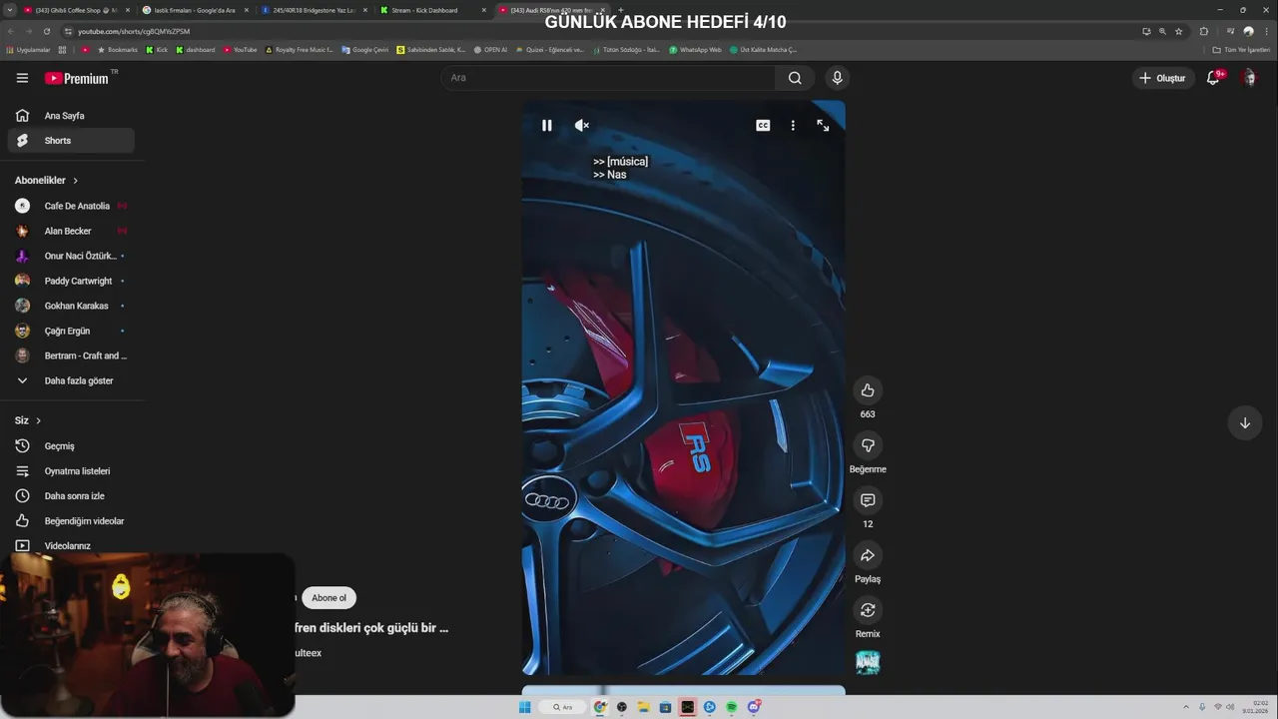Open Gokhan Karakas channel
1278x719 pixels.
pos(71,306)
